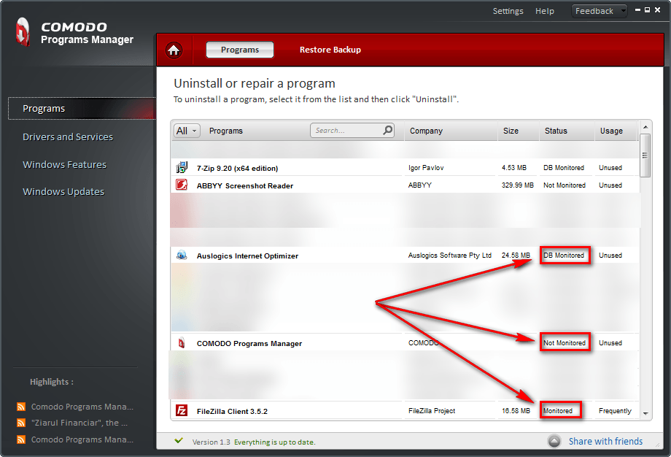671x457 pixels.
Task: Switch to Restore Backup tab
Action: 330,50
